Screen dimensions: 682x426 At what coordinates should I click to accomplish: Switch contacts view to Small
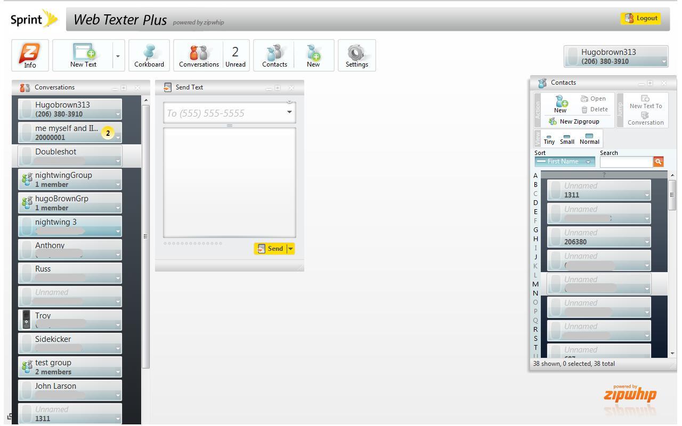[567, 139]
